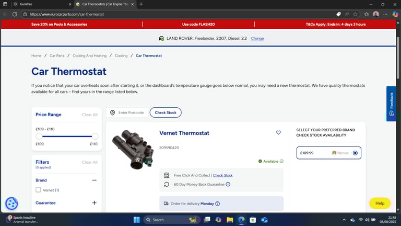This screenshot has width=401, height=226.
Task: Open the Copilot app on the taskbar
Action: pos(218,220)
